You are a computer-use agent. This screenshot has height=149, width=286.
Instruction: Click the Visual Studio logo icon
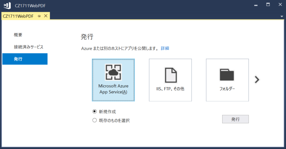coord(7,6)
